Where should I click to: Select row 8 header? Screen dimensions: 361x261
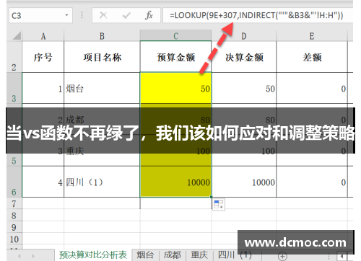point(14,215)
